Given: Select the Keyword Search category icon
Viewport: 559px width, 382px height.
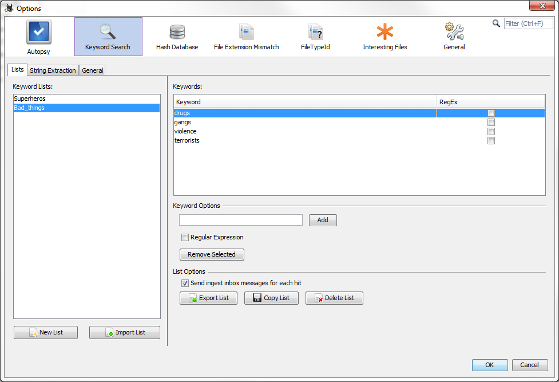Looking at the screenshot, I should point(108,37).
